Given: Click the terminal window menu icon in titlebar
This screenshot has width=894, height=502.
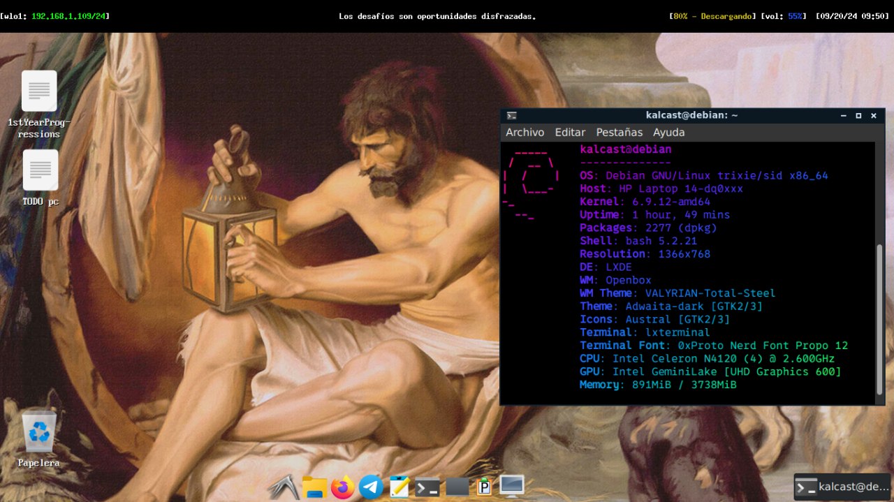Looking at the screenshot, I should 512,115.
